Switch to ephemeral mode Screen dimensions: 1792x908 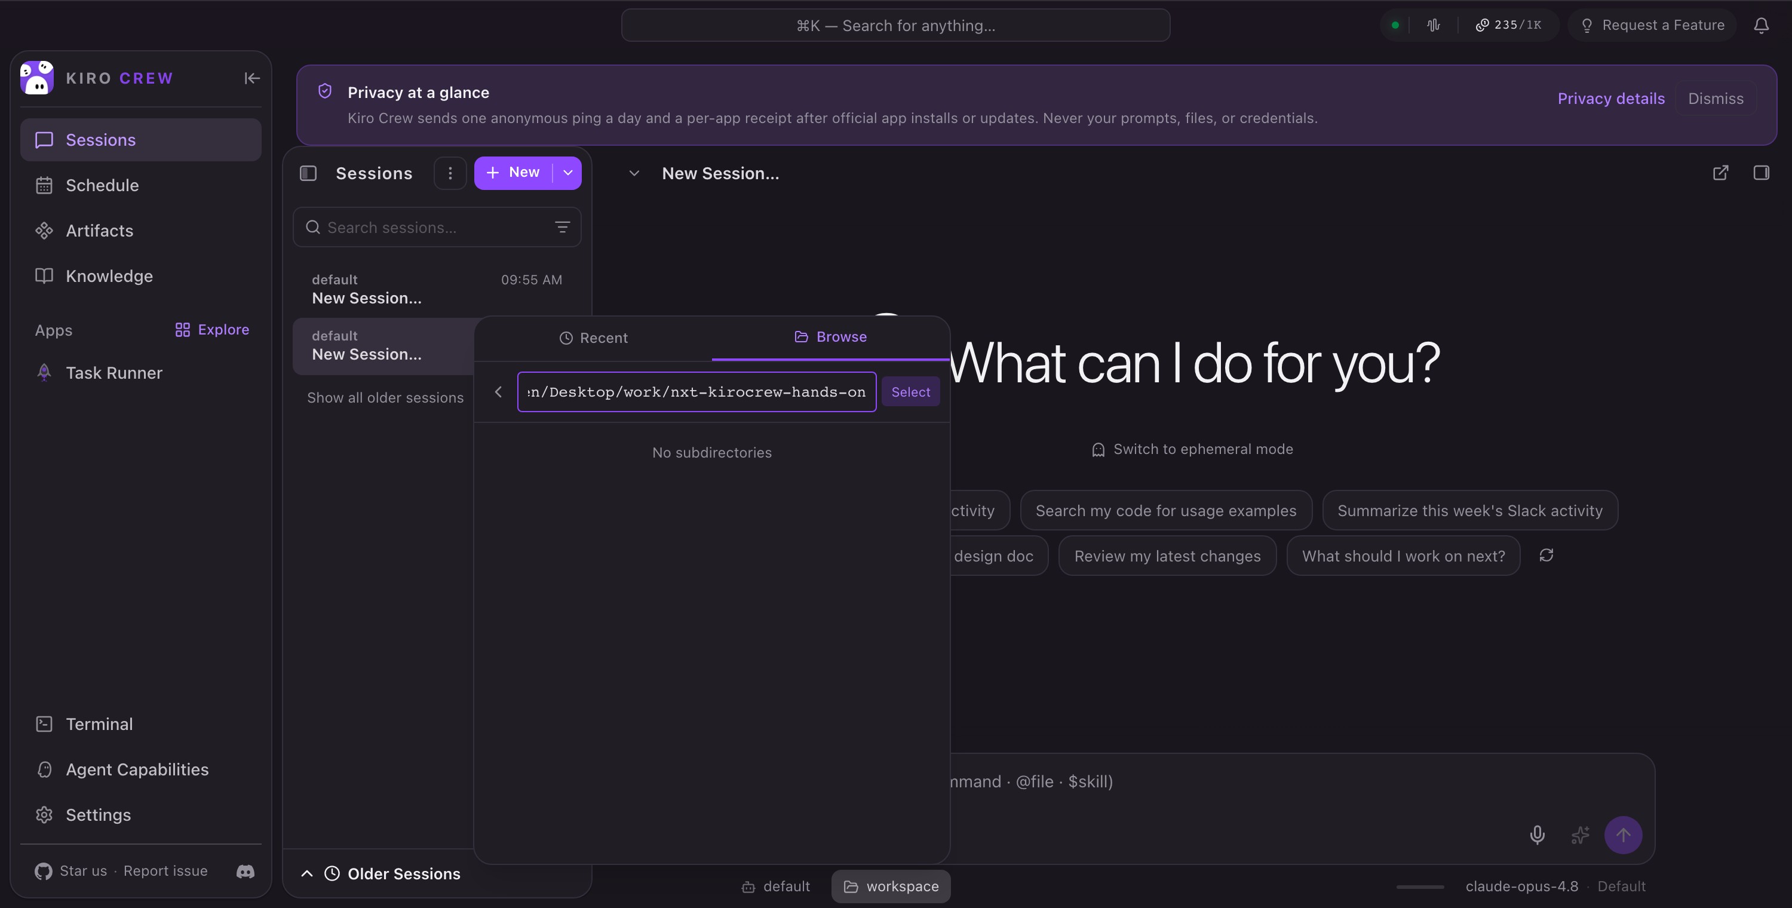pyautogui.click(x=1192, y=449)
